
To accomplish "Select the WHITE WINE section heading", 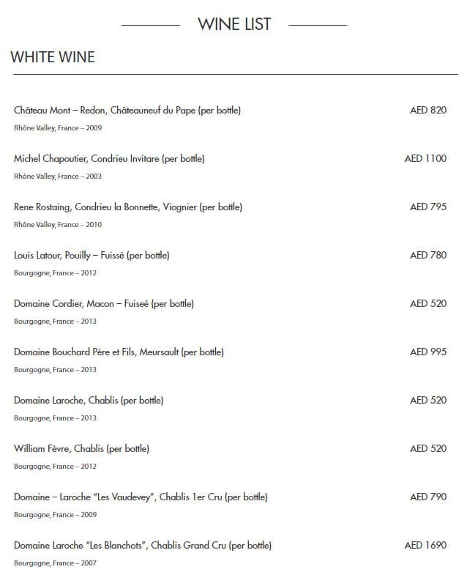I will click(53, 57).
